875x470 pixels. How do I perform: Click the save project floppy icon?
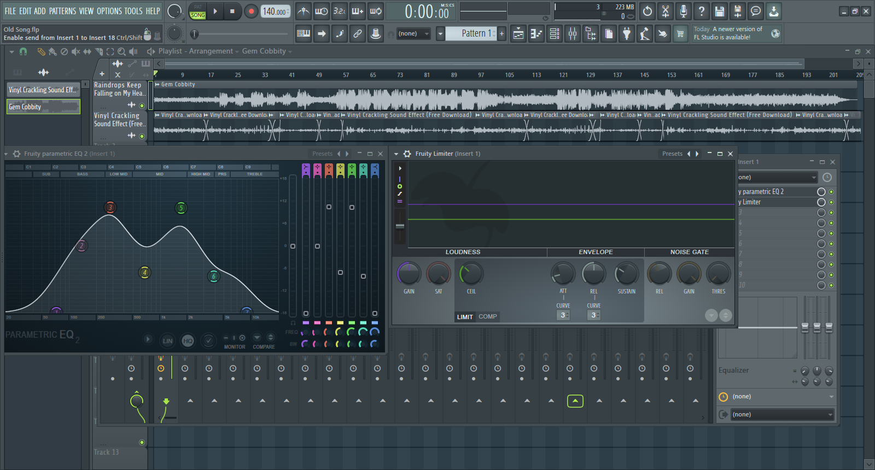coord(719,11)
